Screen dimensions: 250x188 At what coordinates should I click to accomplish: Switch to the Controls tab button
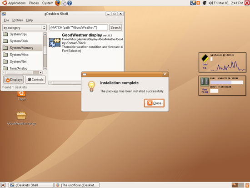[35, 80]
